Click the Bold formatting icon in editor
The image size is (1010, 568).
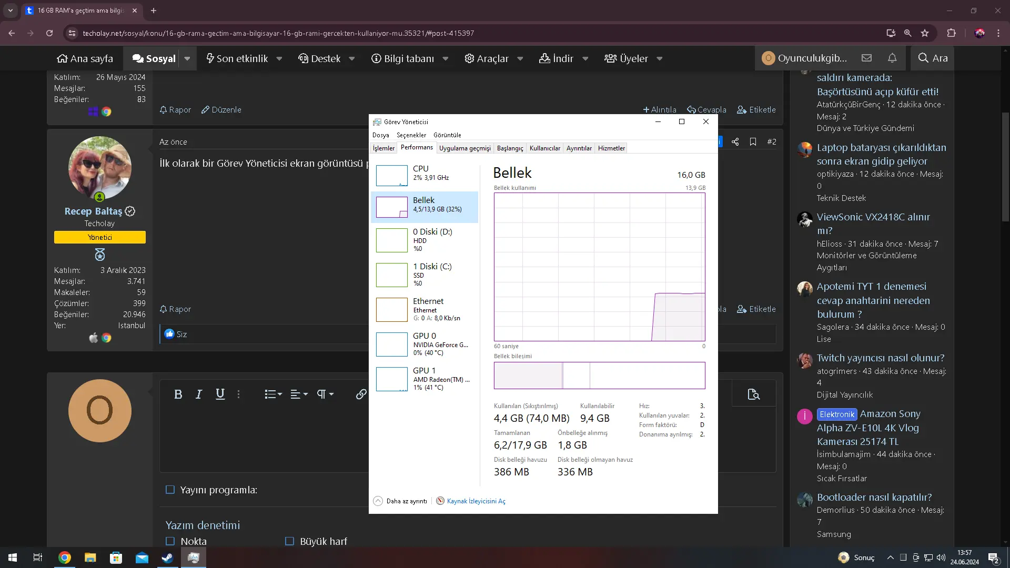[x=178, y=394]
